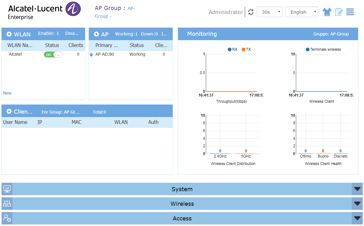Expand the System section arrow
Image resolution: width=364 pixels, height=226 pixels.
click(357, 189)
